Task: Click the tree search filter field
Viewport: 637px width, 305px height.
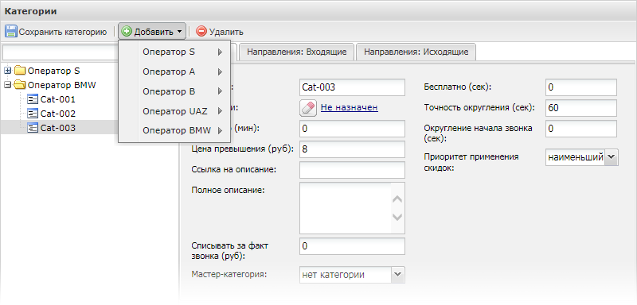Action: tap(61, 52)
